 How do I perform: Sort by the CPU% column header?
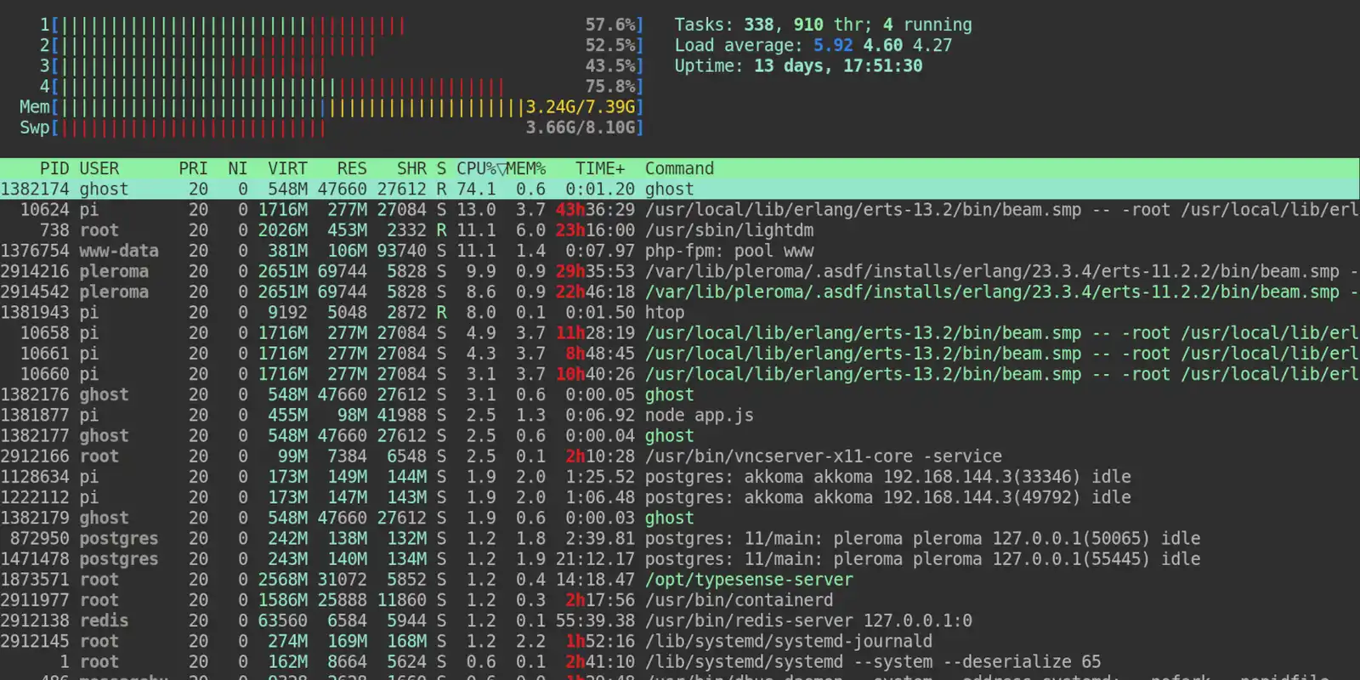click(x=476, y=168)
